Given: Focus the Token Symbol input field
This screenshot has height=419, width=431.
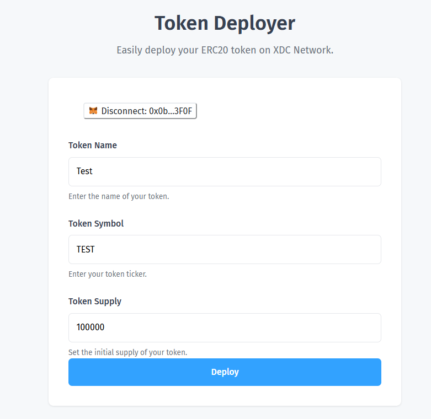Looking at the screenshot, I should point(225,249).
